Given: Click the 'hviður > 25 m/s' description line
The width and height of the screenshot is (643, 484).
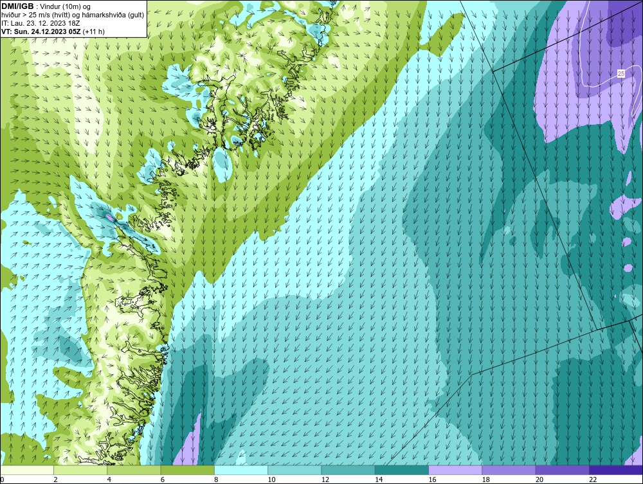Looking at the screenshot, I should tap(73, 15).
